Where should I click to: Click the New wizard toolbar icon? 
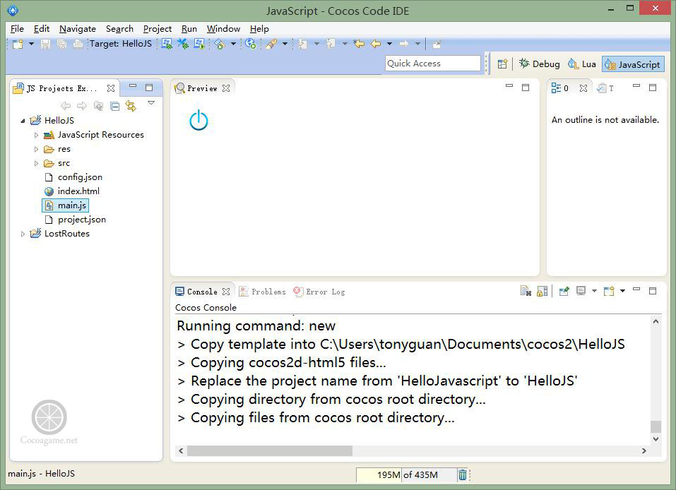coord(18,44)
